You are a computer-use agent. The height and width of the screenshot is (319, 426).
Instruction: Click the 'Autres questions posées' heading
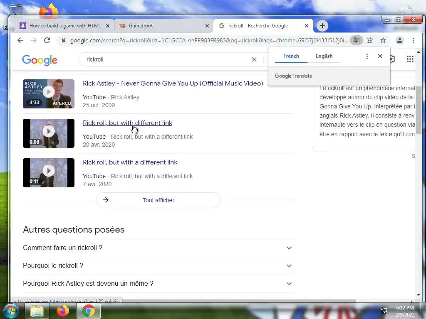pos(74,230)
